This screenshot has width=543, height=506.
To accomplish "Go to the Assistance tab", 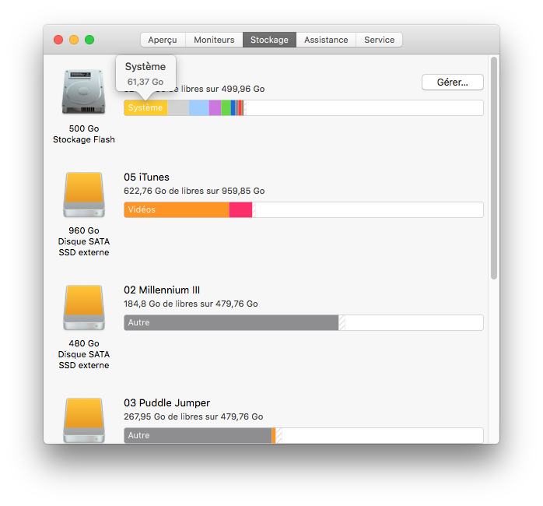I will [326, 40].
